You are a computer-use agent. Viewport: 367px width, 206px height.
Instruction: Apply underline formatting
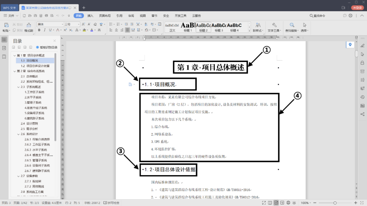[x=50, y=30]
